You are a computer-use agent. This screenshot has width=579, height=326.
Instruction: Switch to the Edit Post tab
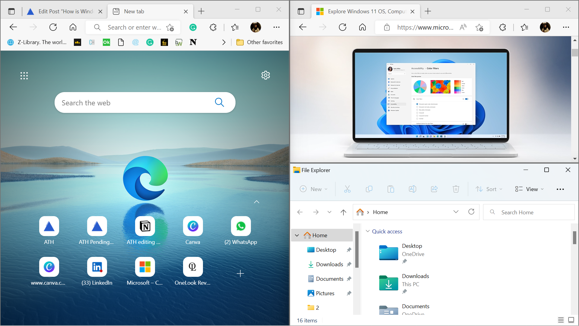(65, 11)
